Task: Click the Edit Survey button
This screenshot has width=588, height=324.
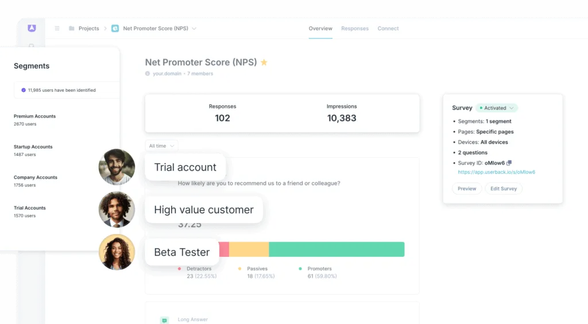Action: click(504, 189)
